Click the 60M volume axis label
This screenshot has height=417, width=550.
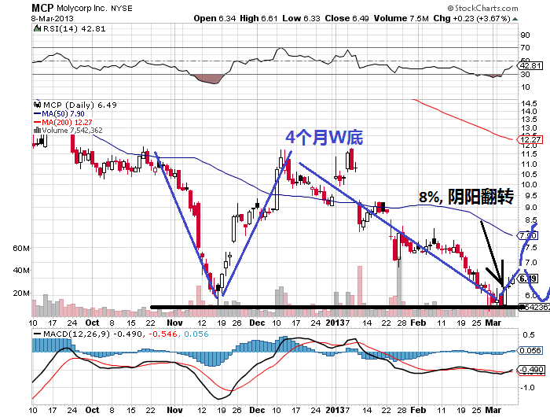coord(21,248)
